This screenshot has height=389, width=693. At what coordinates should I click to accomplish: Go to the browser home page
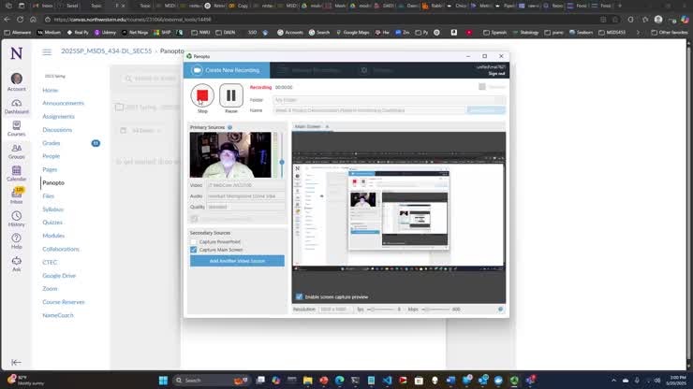coord(33,20)
